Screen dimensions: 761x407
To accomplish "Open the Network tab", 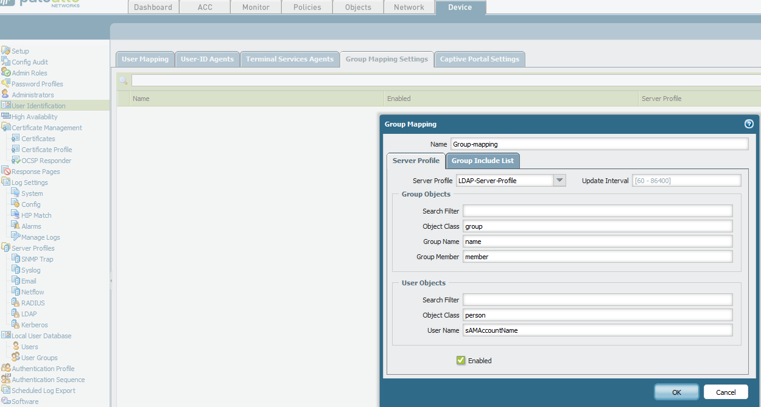I will click(x=409, y=7).
